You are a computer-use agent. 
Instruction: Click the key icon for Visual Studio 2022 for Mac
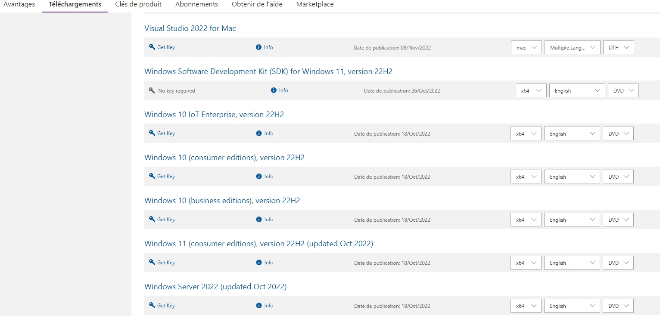pyautogui.click(x=152, y=47)
